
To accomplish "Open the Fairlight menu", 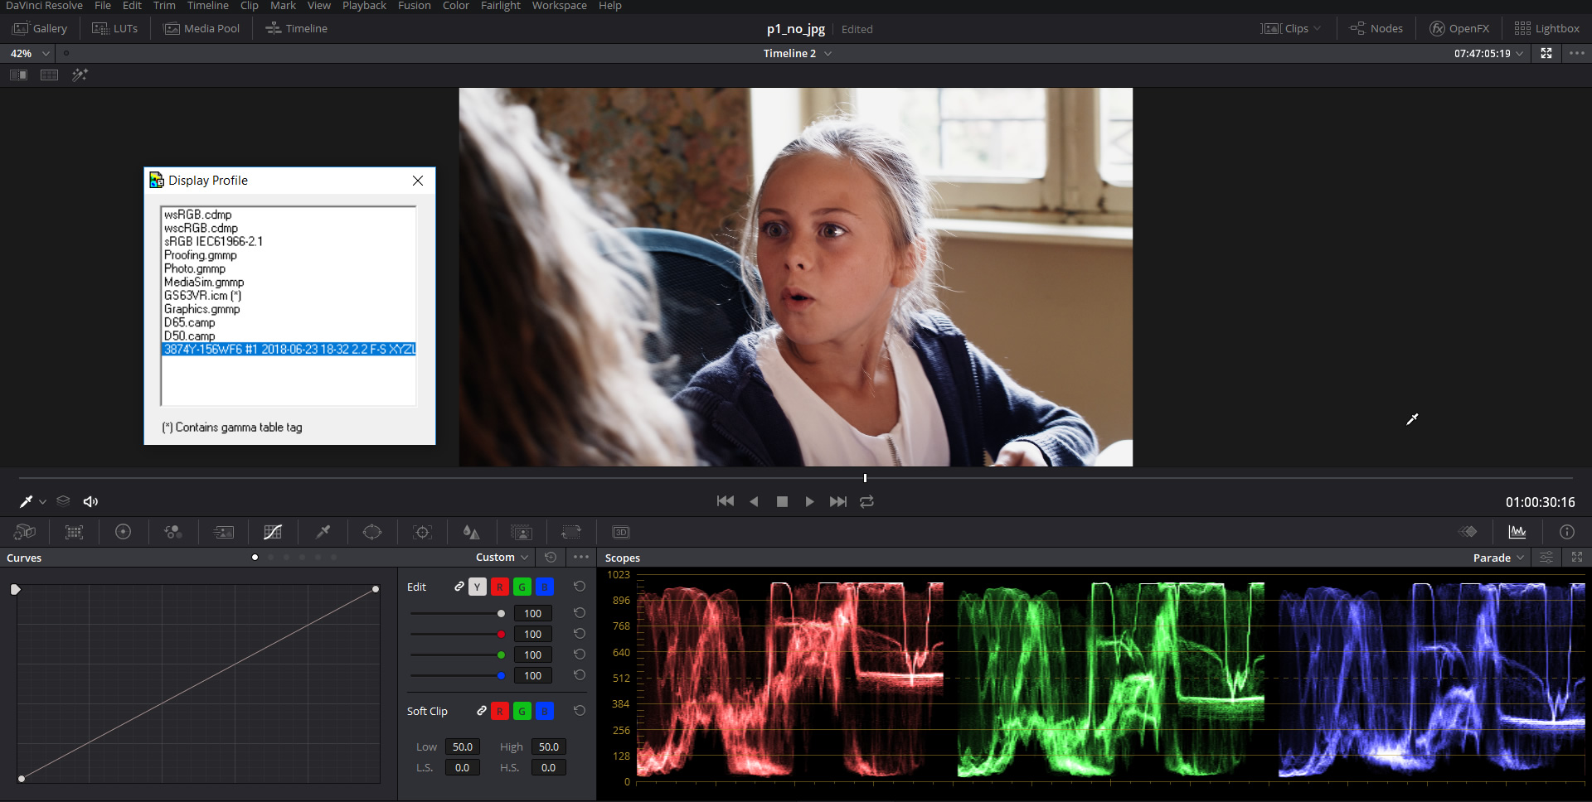I will point(501,6).
